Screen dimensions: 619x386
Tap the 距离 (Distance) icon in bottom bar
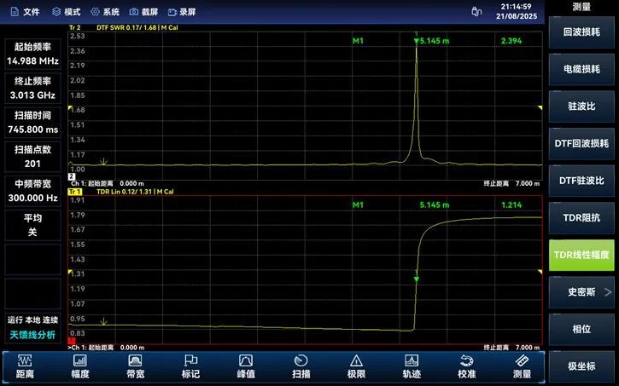(x=24, y=361)
